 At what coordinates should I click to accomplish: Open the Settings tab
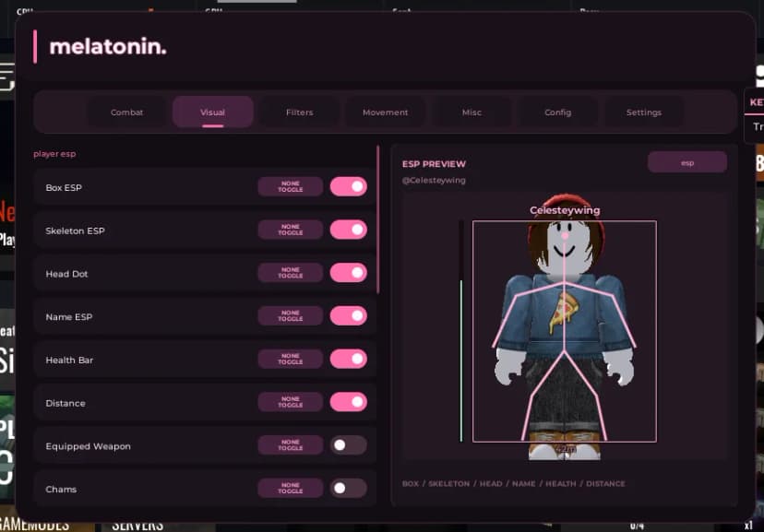tap(644, 112)
